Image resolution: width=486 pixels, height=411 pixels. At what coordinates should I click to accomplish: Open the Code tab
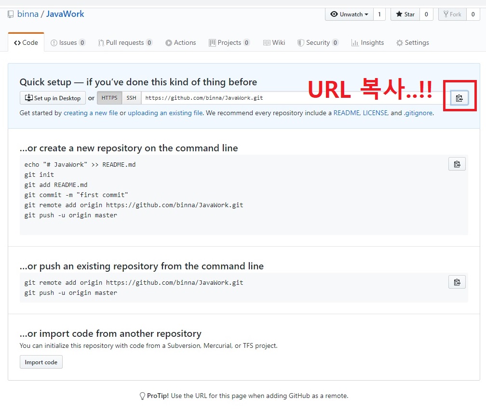(26, 42)
